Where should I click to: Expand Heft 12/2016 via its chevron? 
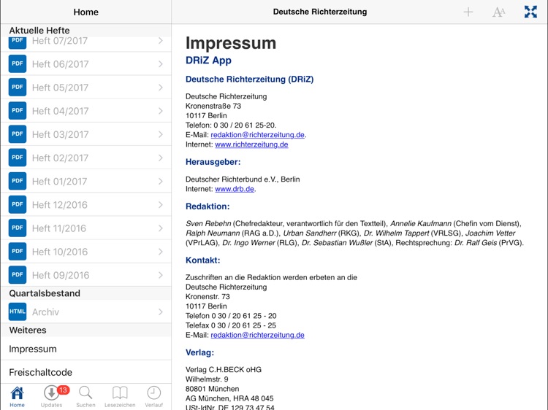pos(161,204)
